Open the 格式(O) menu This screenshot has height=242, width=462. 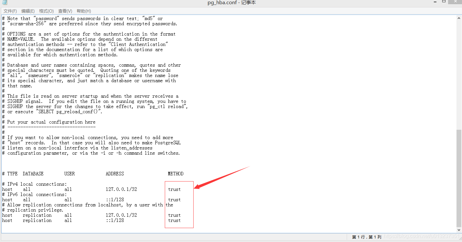[x=46, y=11]
